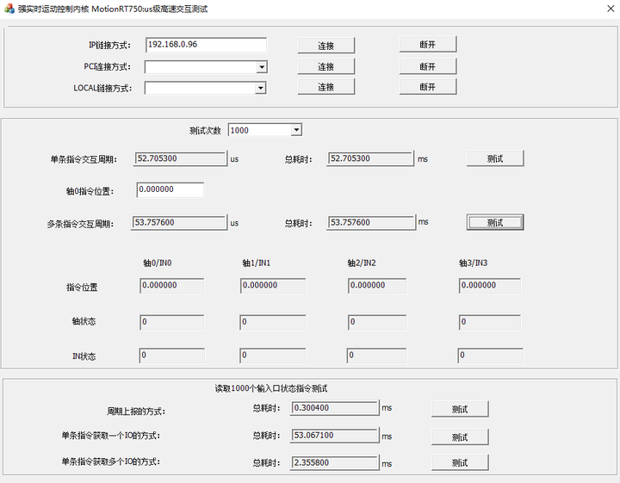Image resolution: width=620 pixels, height=483 pixels.
Task: Click the 轴1/IN1 column header text
Action: click(257, 263)
